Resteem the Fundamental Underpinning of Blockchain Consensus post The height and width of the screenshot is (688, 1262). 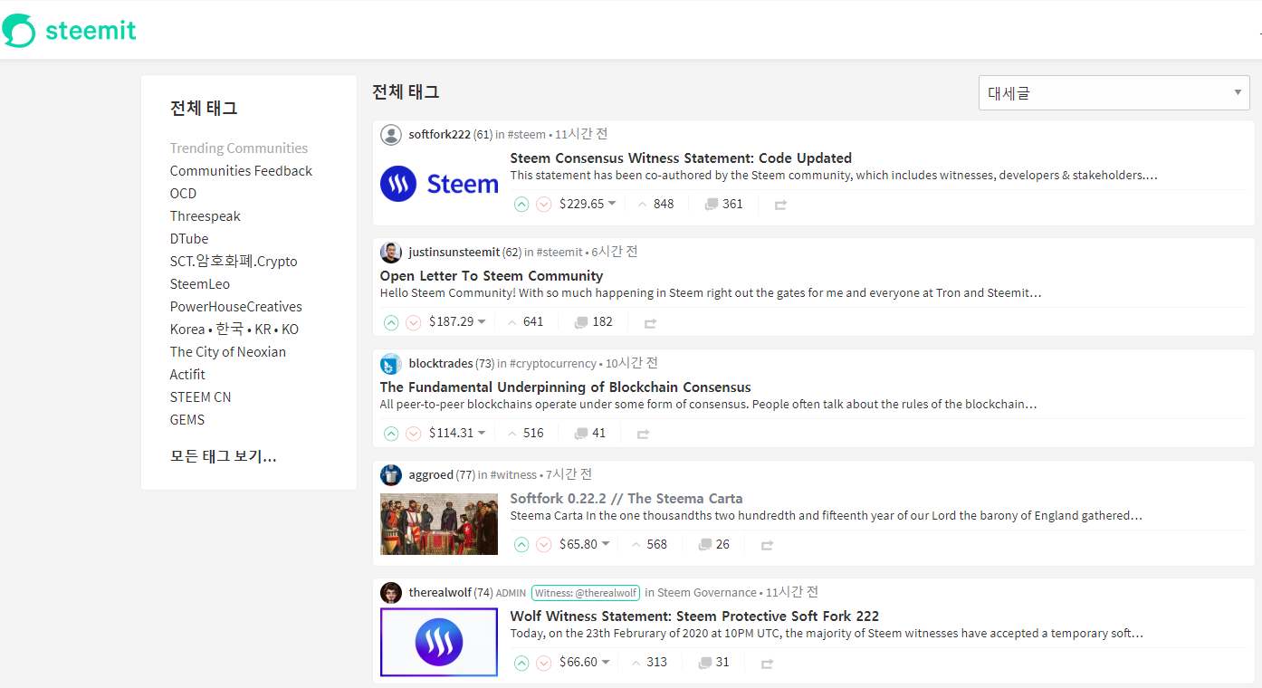click(x=643, y=433)
